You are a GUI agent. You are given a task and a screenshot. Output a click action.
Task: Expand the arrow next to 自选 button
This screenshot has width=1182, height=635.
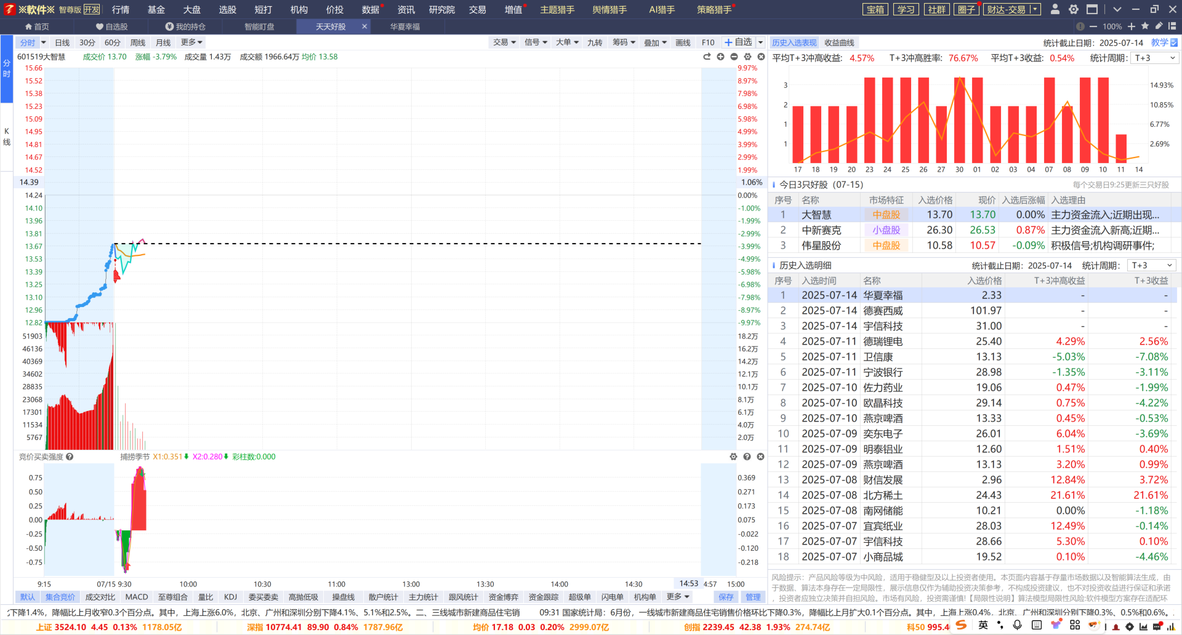(x=761, y=42)
